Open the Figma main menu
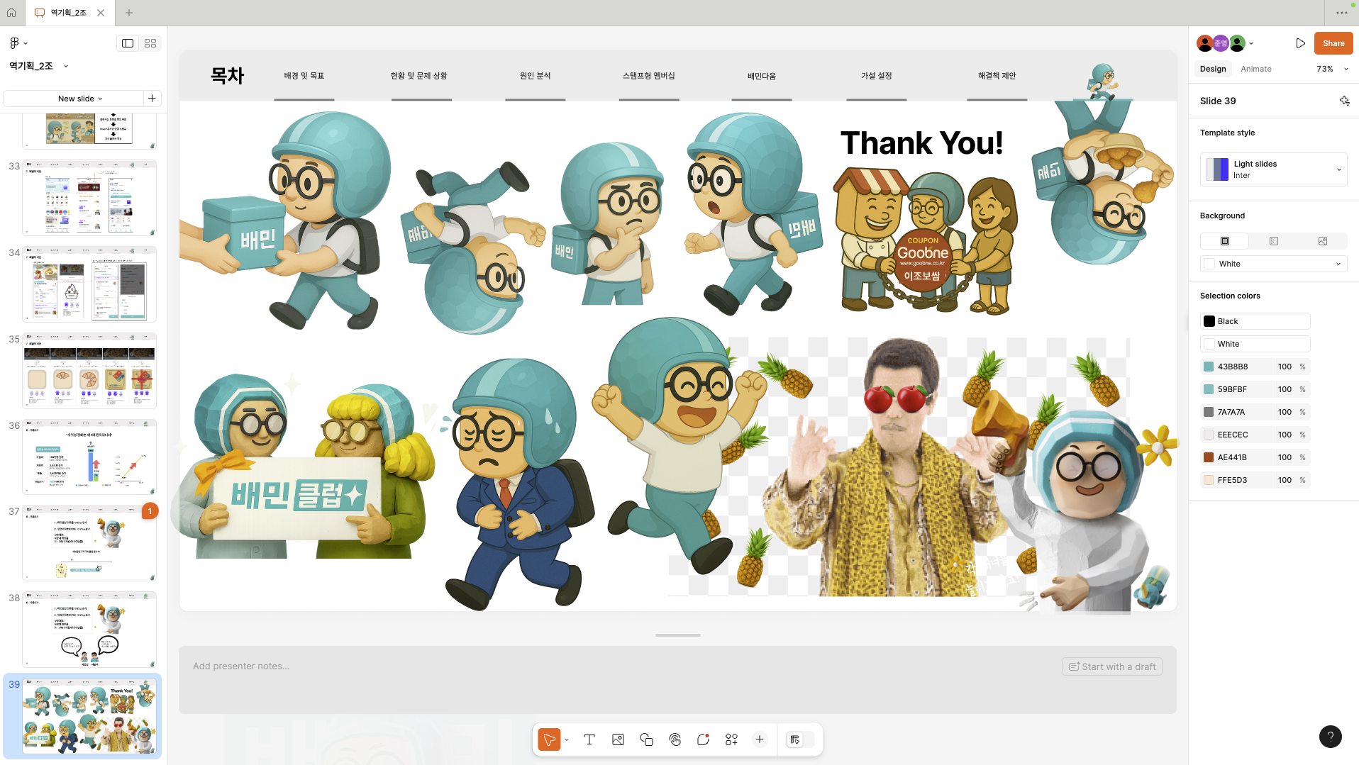The width and height of the screenshot is (1359, 765). tap(18, 43)
